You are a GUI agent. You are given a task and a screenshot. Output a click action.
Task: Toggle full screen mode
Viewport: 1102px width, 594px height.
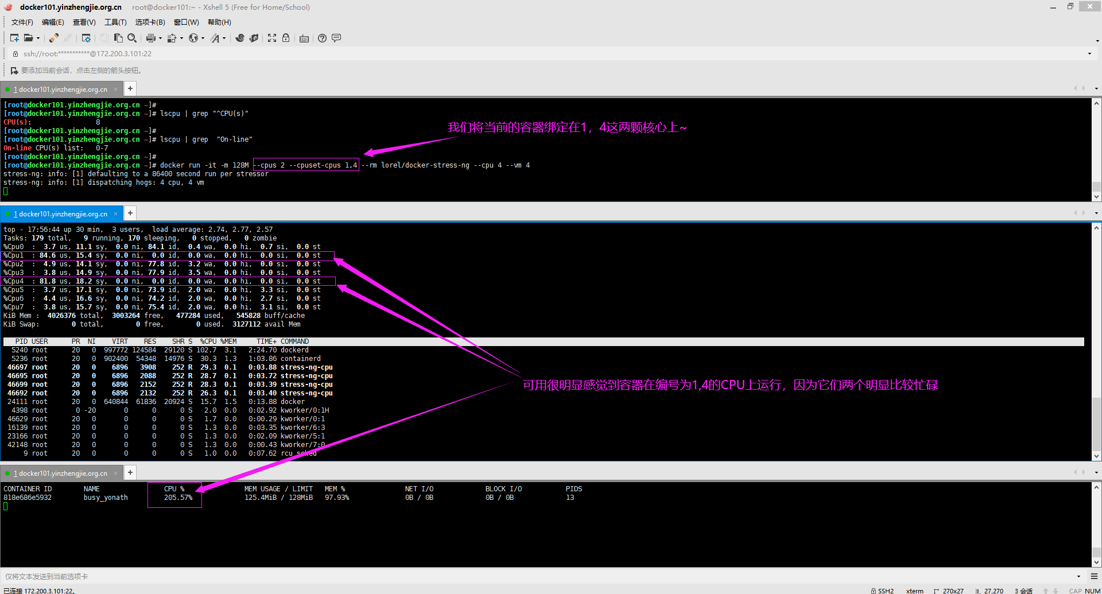[x=271, y=38]
